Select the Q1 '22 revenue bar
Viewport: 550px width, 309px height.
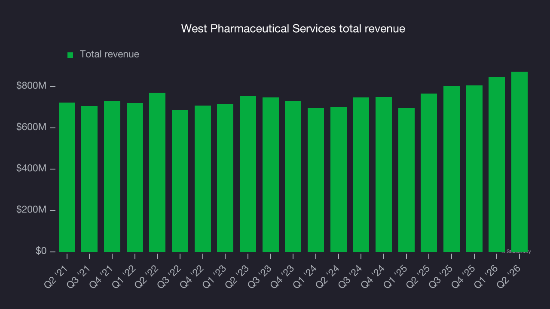pyautogui.click(x=135, y=177)
